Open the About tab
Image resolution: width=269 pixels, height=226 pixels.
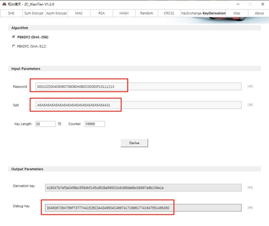click(259, 13)
